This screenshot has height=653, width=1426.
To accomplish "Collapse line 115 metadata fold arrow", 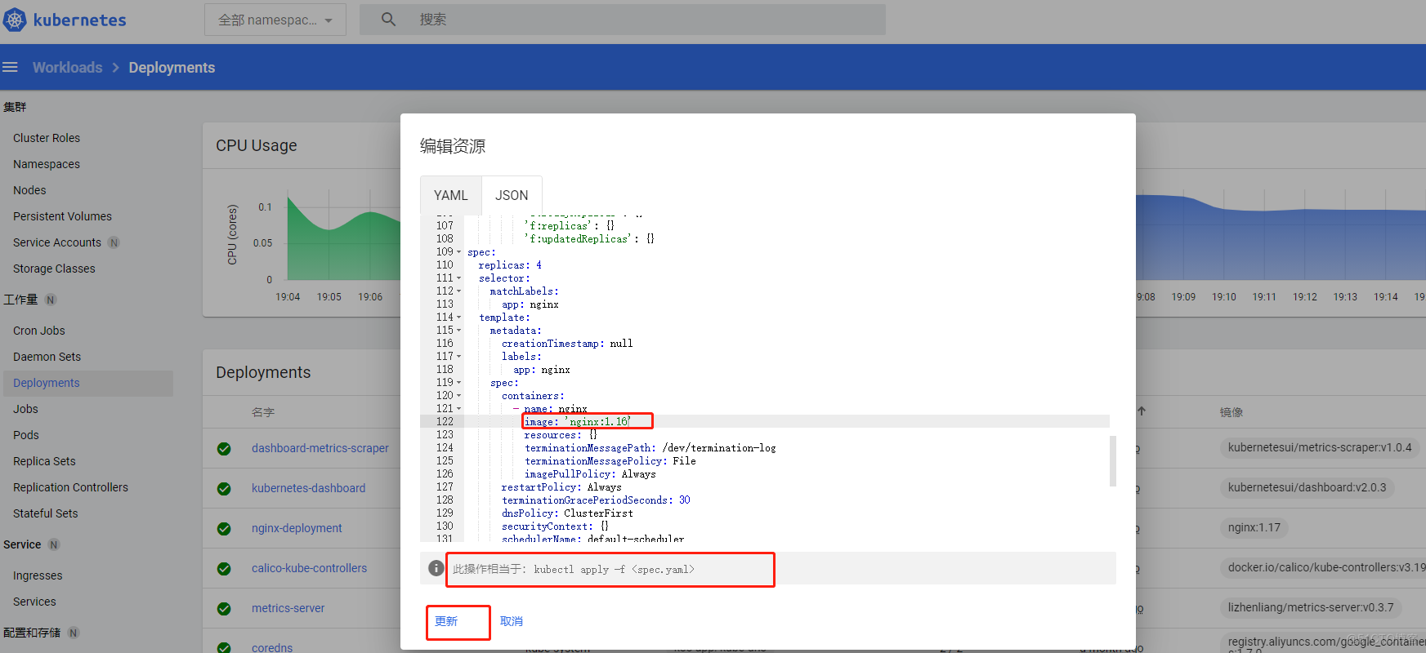I will pyautogui.click(x=458, y=331).
